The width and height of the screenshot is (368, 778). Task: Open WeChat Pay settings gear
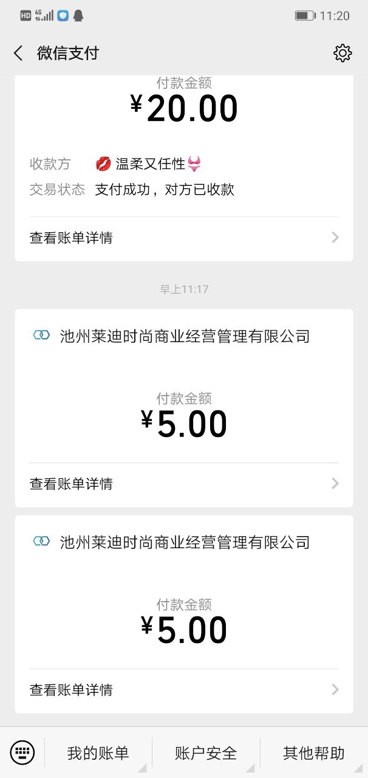(342, 53)
